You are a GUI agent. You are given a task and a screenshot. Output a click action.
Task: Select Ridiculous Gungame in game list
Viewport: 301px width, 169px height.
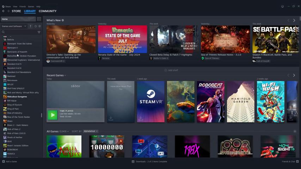click(x=17, y=96)
